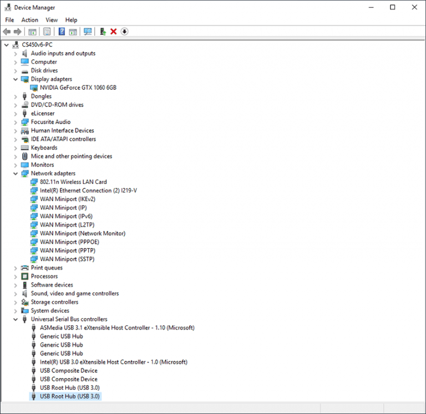
Task: Click the Properties icon in toolbar
Action: pos(47,32)
